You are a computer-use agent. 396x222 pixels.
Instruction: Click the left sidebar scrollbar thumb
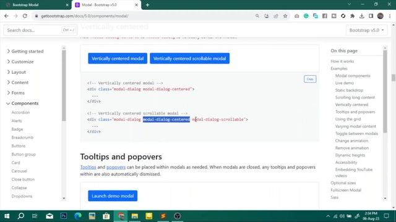pos(64,86)
